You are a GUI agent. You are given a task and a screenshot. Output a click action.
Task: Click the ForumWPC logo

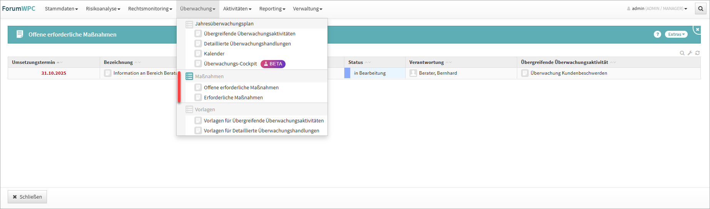coord(18,8)
